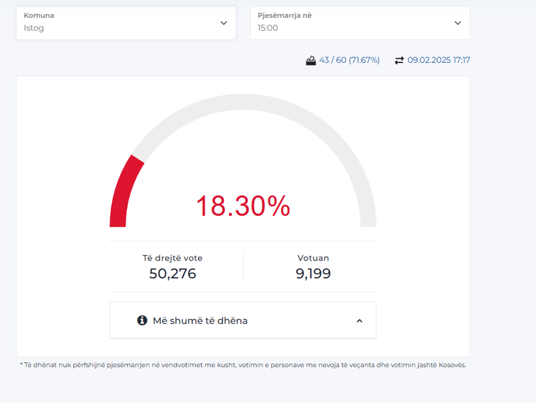
Task: Select the 15:00 value in the time field
Action: 268,28
